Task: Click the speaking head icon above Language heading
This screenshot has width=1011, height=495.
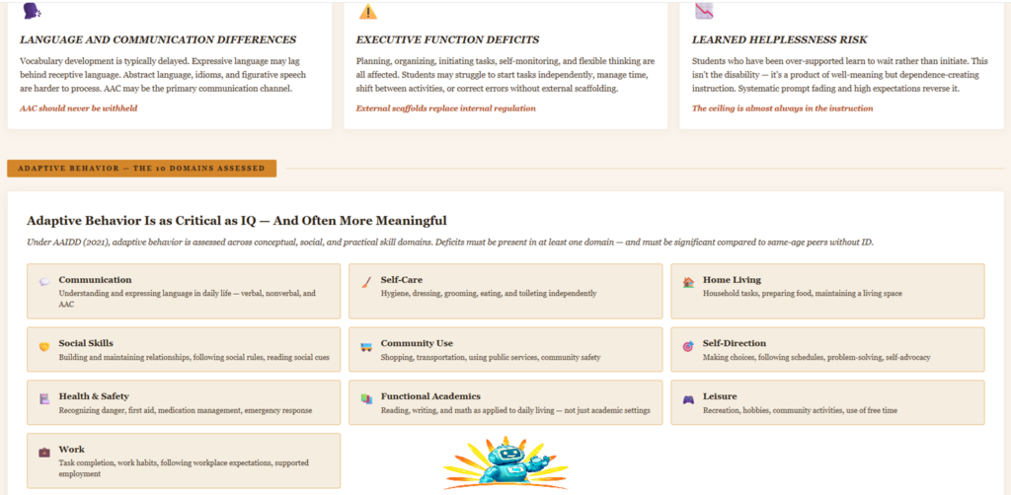Action: pos(32,10)
